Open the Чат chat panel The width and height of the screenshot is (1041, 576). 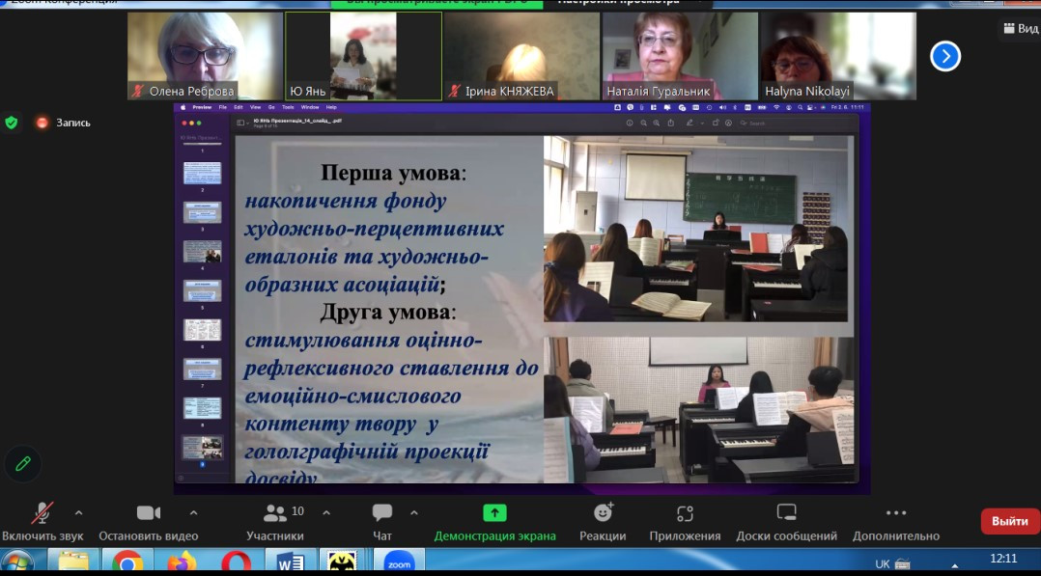[382, 522]
